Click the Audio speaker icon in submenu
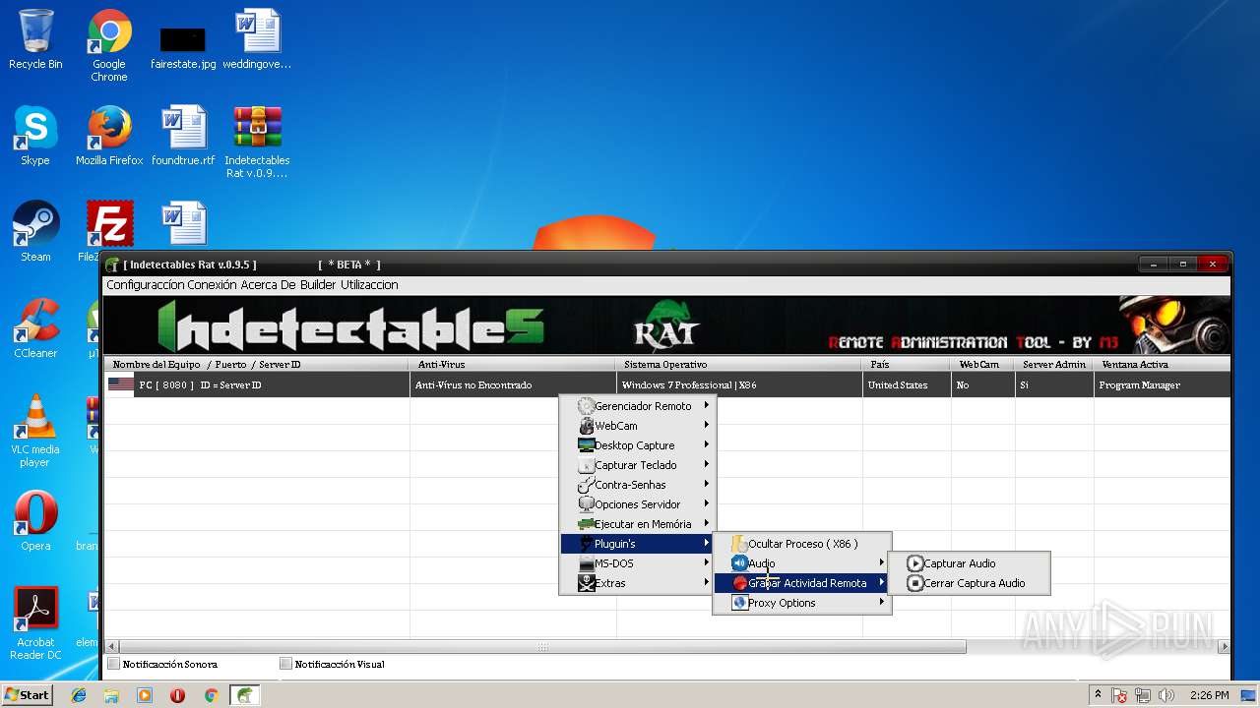 click(739, 563)
